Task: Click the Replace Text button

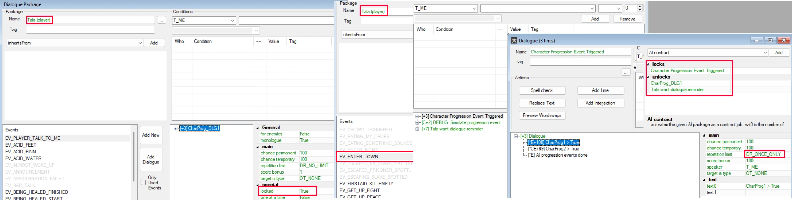Action: [x=542, y=103]
